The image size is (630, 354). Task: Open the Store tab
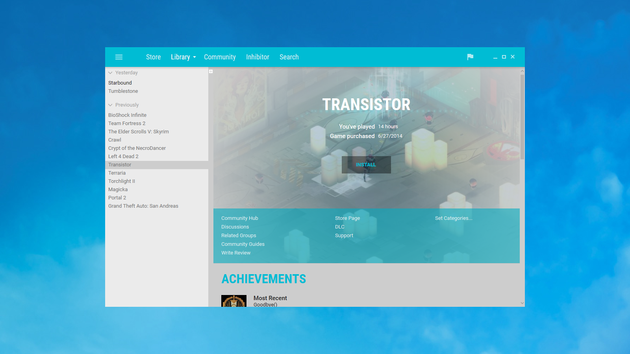pyautogui.click(x=153, y=57)
